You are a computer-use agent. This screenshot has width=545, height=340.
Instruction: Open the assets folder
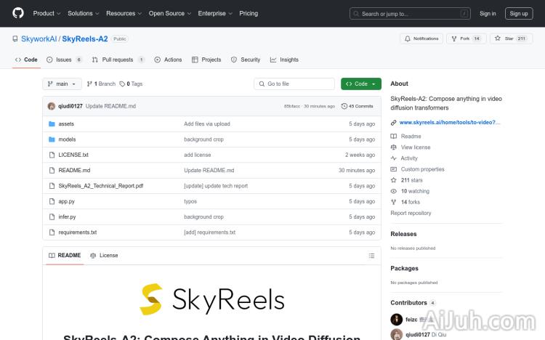coord(66,124)
